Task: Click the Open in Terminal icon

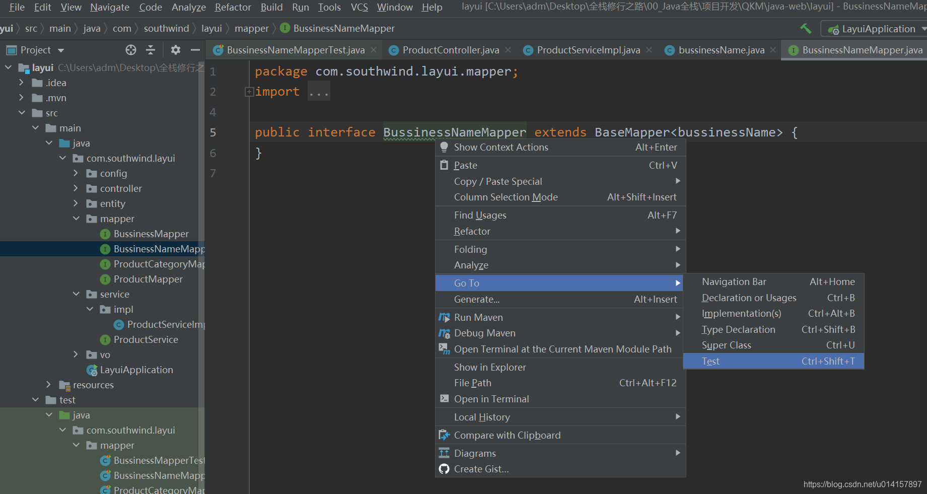Action: 444,399
